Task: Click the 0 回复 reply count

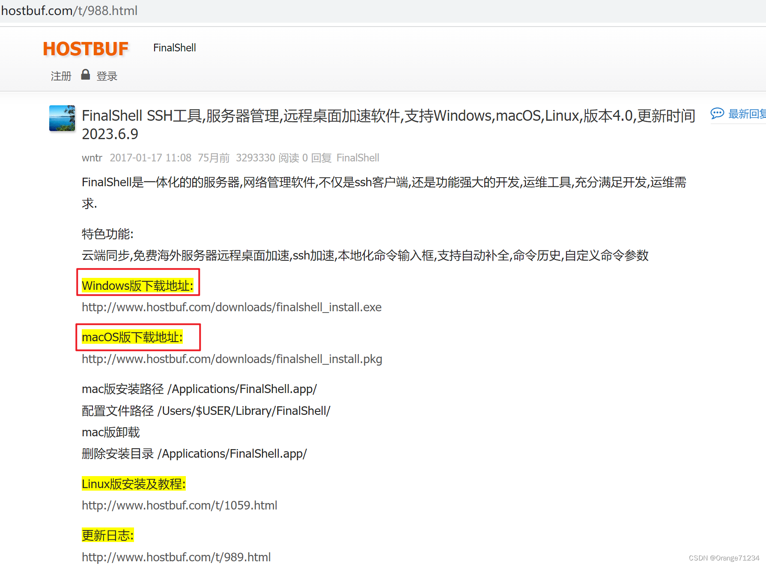Action: pos(317,158)
